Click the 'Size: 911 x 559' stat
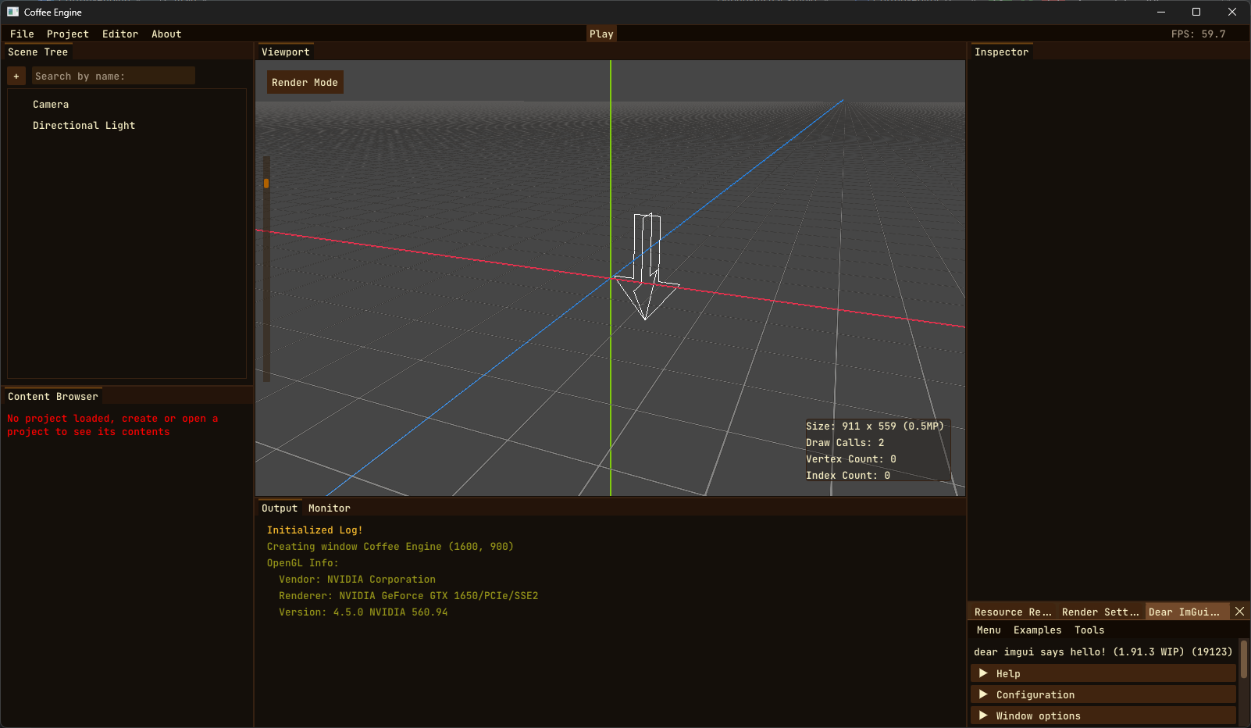The width and height of the screenshot is (1251, 728). [875, 426]
